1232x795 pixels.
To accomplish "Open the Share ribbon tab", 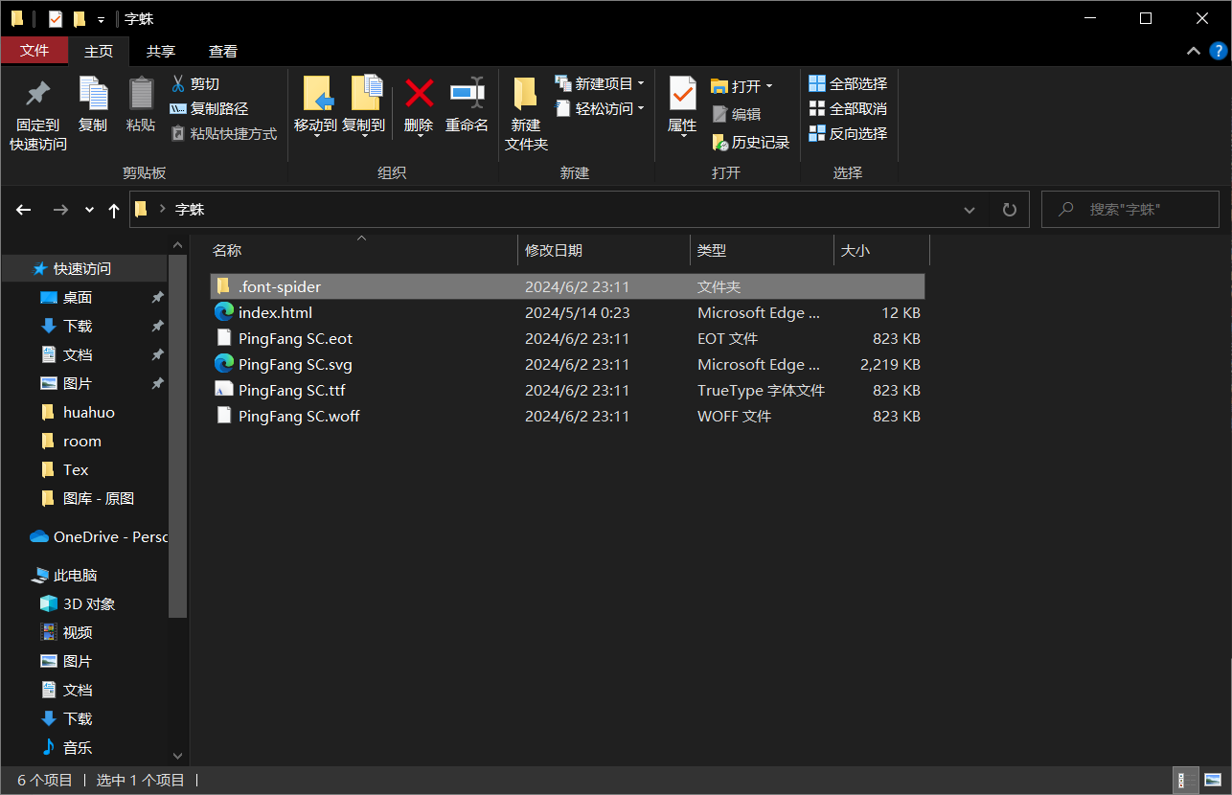I will click(x=161, y=52).
